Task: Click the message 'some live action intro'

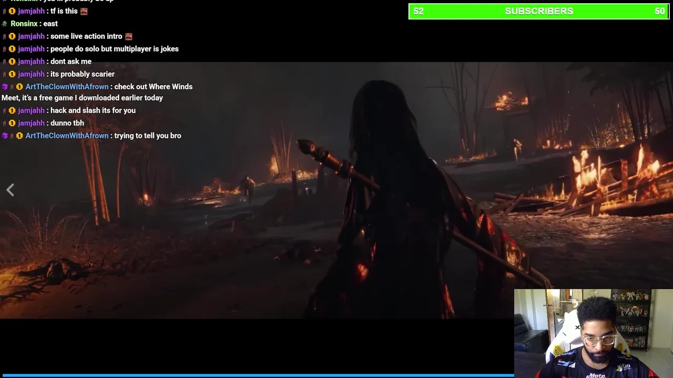Action: tap(86, 36)
